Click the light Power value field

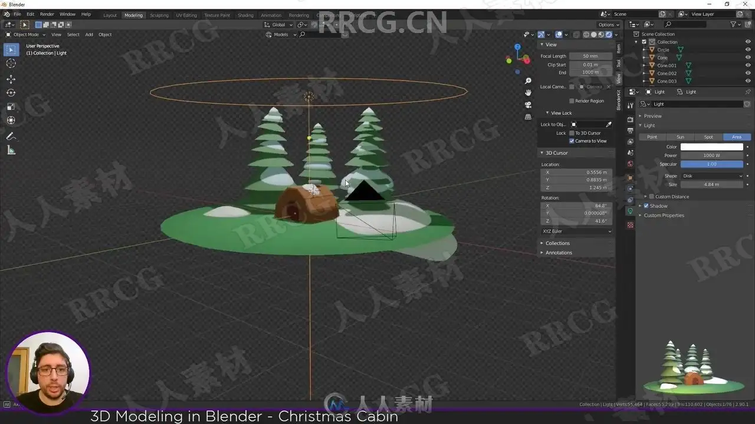coord(712,155)
